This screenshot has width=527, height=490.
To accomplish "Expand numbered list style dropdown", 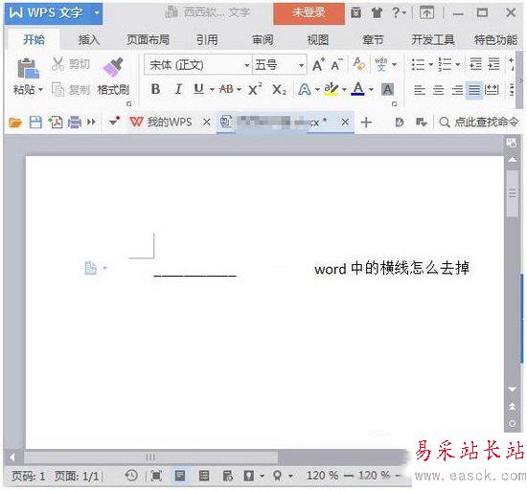I will [x=457, y=64].
